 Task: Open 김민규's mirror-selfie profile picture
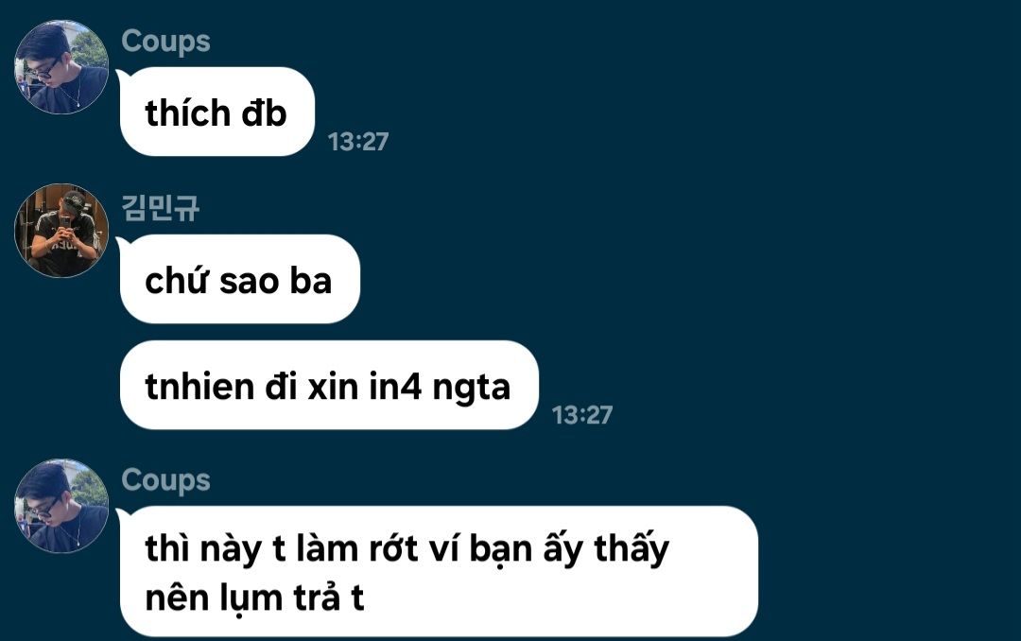tap(61, 231)
